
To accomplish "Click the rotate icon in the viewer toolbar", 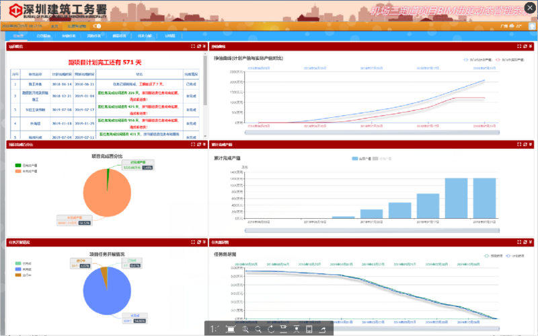I will click(x=270, y=329).
